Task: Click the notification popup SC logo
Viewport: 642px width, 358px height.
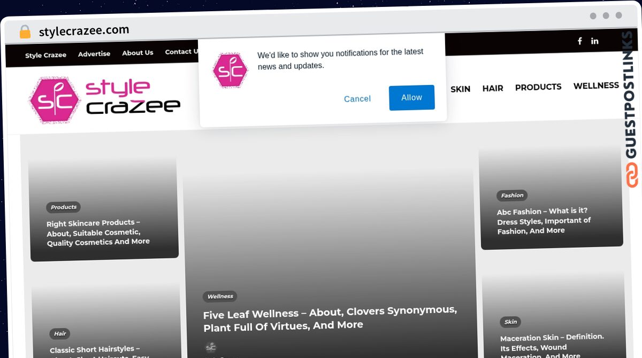Action: point(231,70)
